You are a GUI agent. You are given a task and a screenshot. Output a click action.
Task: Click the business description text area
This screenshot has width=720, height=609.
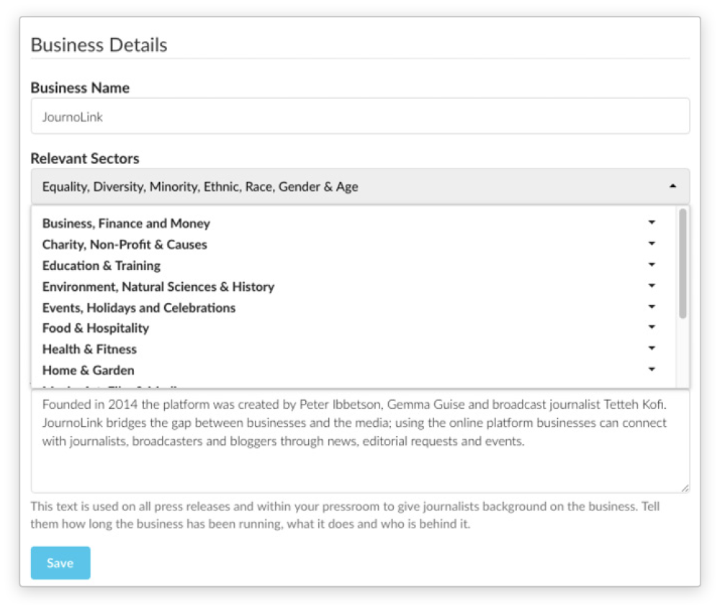(x=360, y=441)
